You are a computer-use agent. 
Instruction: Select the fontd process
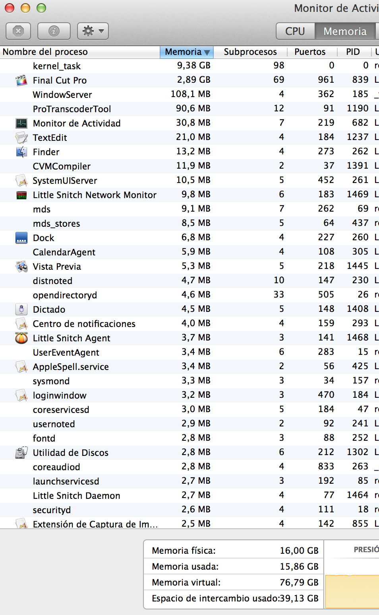pyautogui.click(x=189, y=438)
